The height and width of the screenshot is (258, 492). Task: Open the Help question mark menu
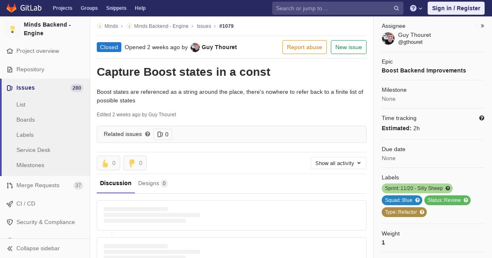pos(416,8)
